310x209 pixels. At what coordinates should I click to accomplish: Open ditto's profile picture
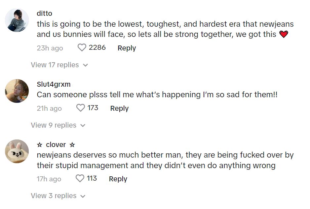17,20
